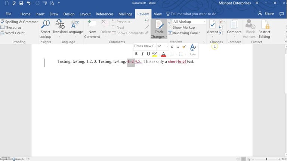Toggle Underline in the mini toolbar
Viewport: 287px width, 161px height.
pyautogui.click(x=148, y=54)
